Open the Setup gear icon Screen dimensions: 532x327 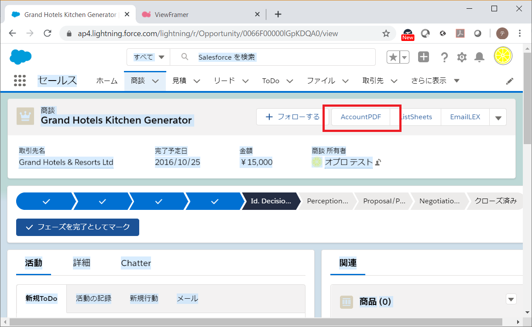(x=462, y=57)
